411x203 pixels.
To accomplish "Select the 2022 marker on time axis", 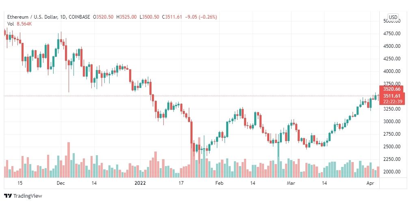I will pos(140,183).
